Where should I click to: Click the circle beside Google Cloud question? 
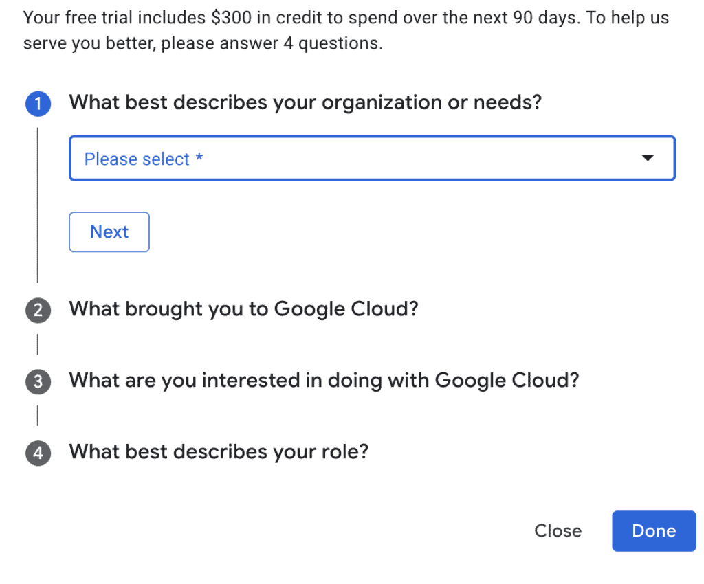(38, 310)
